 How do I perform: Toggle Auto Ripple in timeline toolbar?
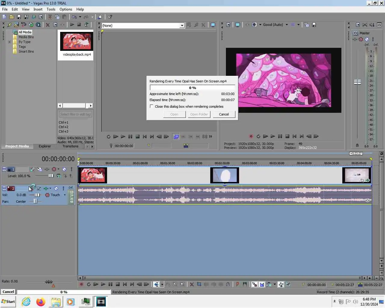(269, 284)
